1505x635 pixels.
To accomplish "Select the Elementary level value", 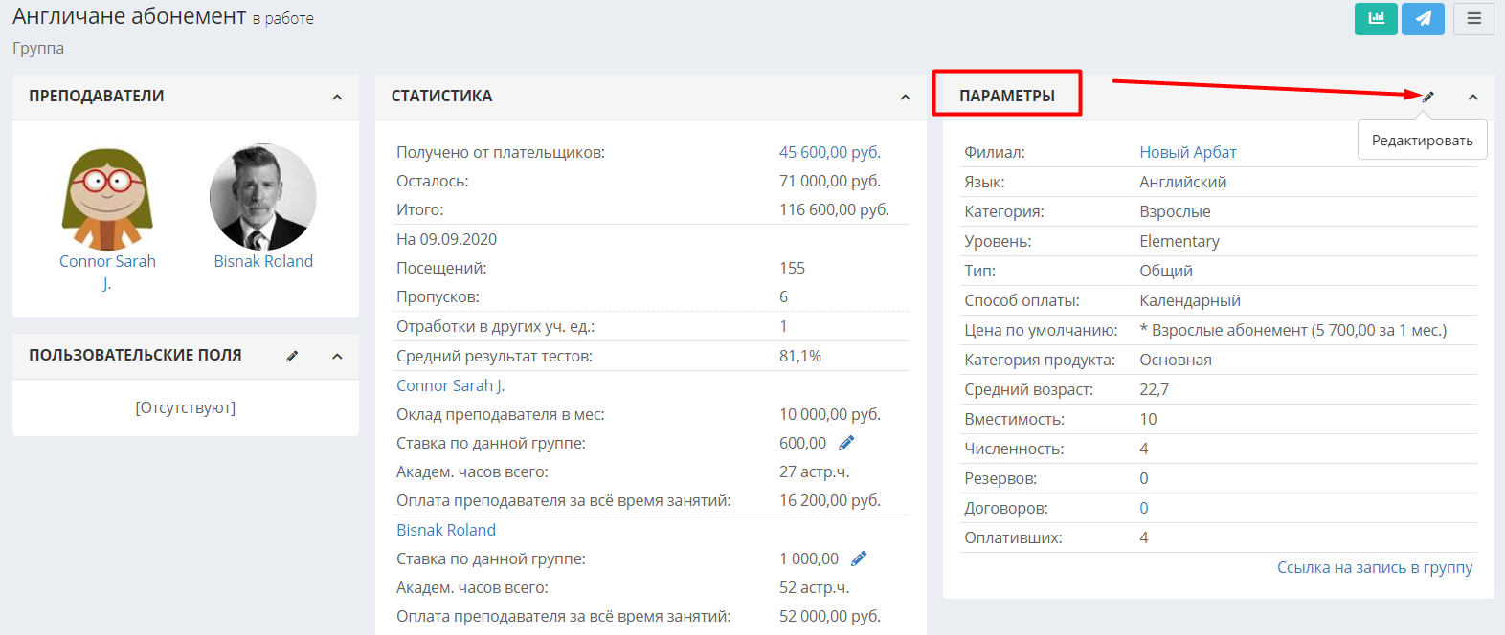I will (1179, 241).
